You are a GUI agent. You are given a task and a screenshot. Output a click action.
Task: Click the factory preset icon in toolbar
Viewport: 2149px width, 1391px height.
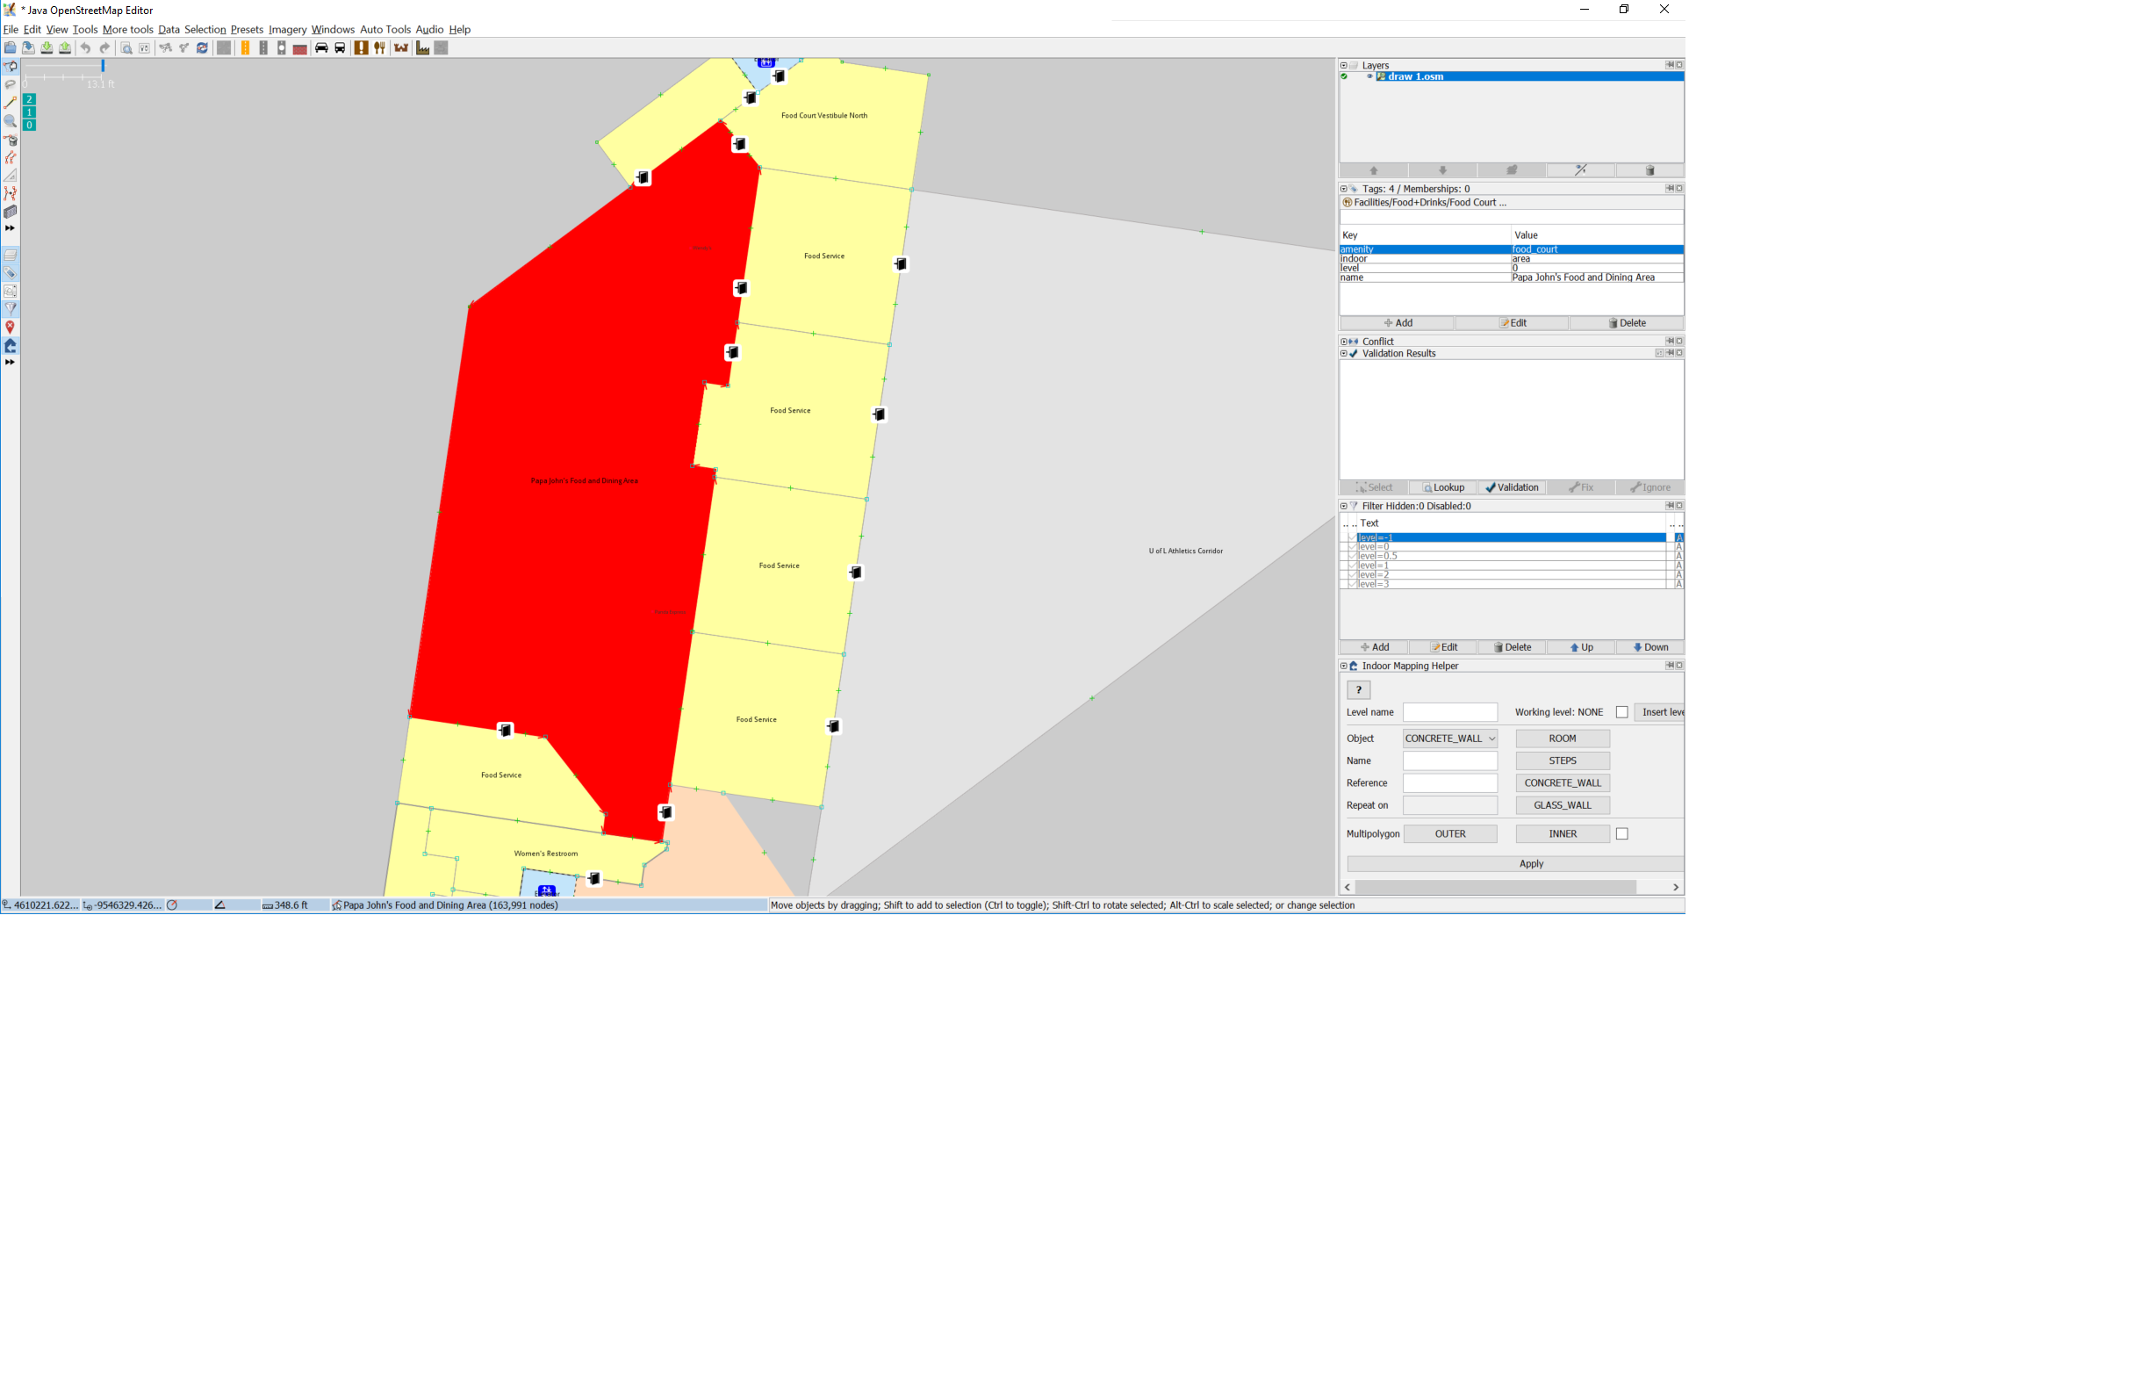[421, 48]
